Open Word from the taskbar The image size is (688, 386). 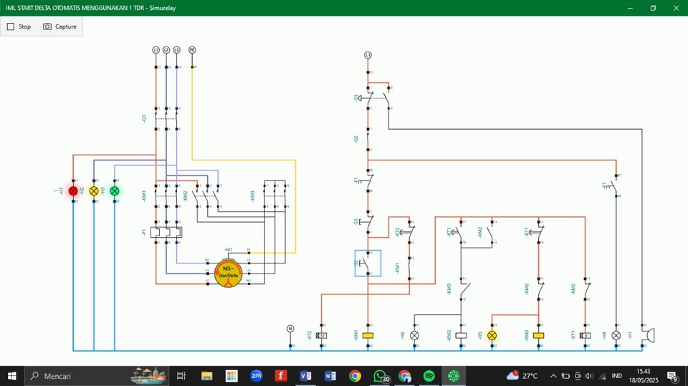pos(330,376)
